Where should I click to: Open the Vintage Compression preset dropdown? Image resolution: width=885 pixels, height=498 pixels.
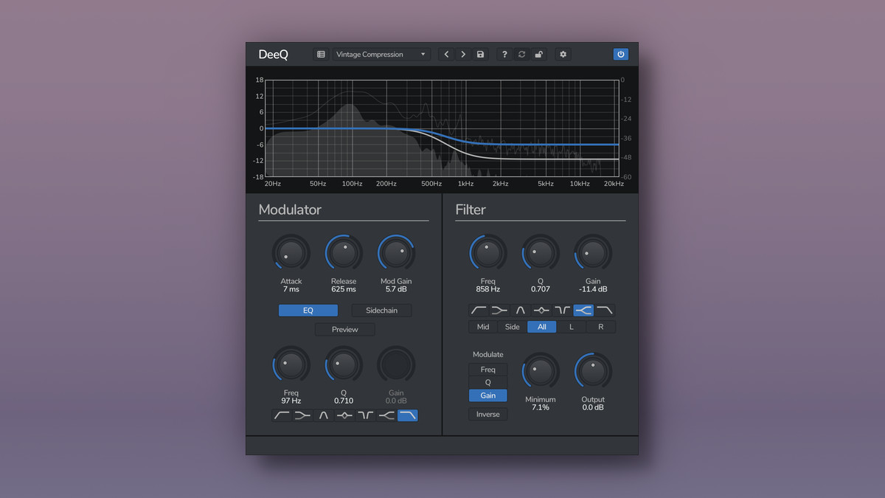pyautogui.click(x=381, y=55)
